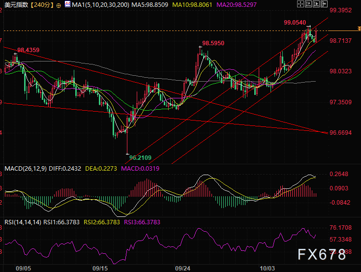The height and width of the screenshot is (272, 361).
Task: Select the 98.4359 peak label
Action: 29,50
